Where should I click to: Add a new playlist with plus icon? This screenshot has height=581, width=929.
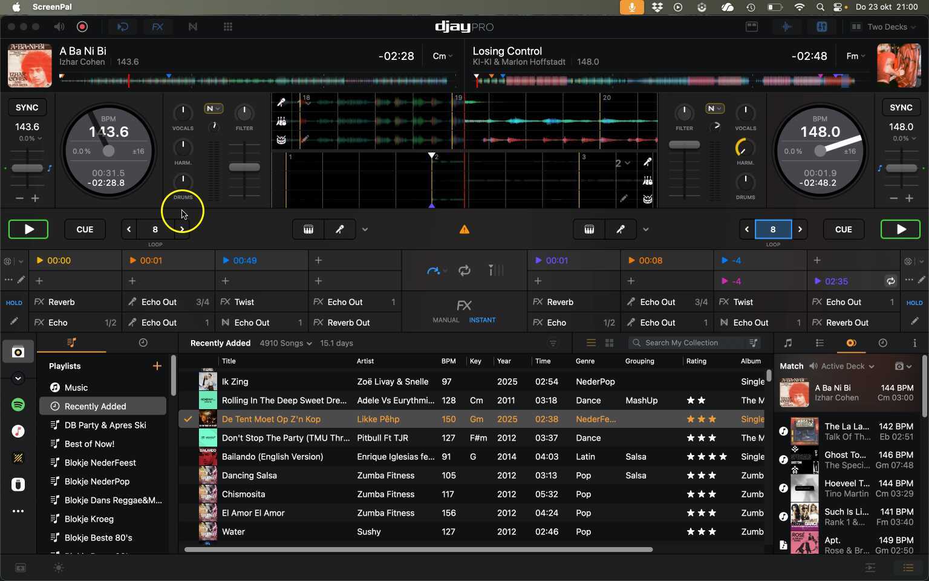[157, 366]
